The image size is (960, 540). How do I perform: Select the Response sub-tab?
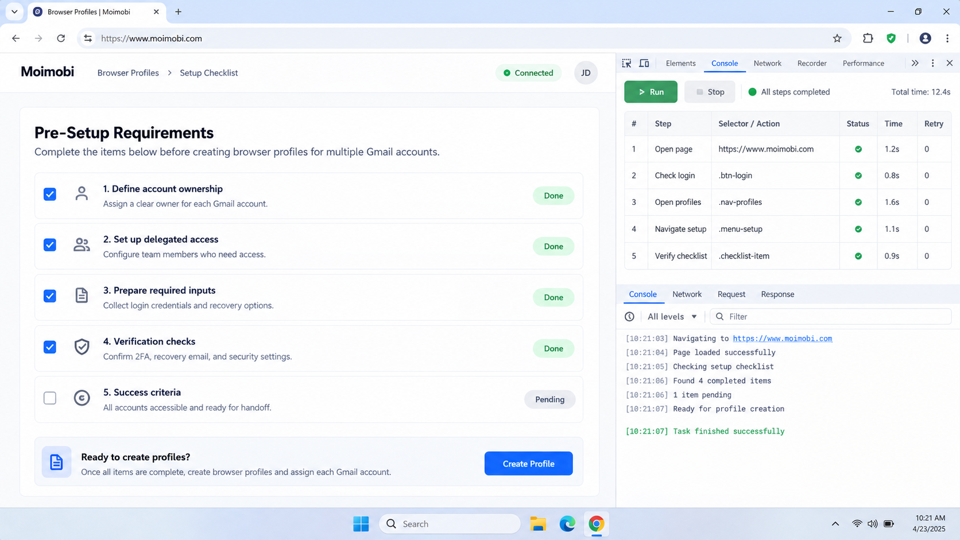point(777,294)
